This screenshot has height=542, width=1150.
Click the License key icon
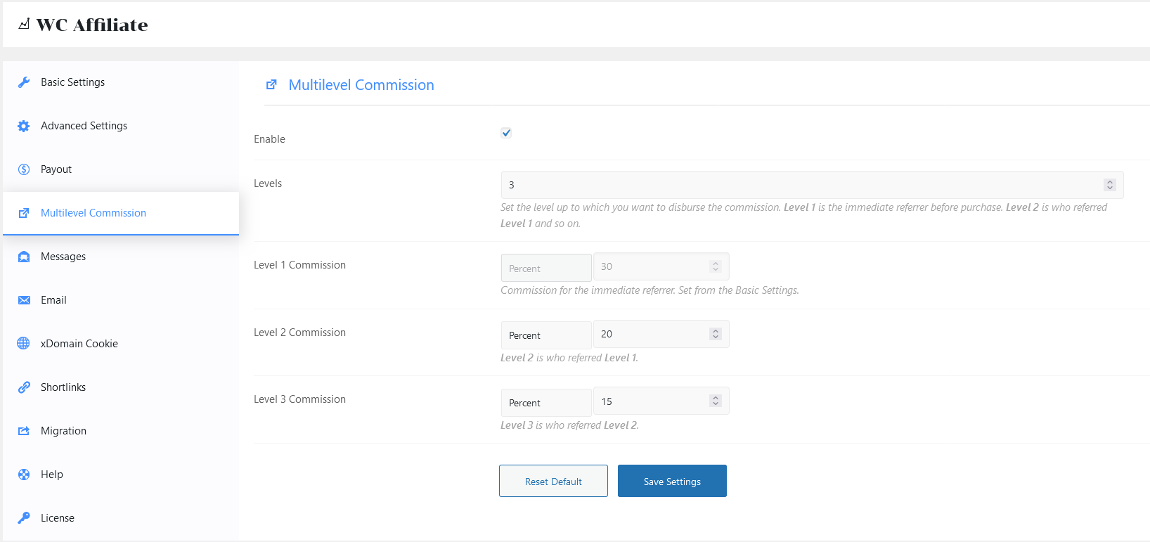(24, 518)
